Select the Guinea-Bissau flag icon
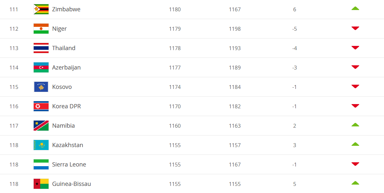This screenshot has width=384, height=193. (x=41, y=184)
